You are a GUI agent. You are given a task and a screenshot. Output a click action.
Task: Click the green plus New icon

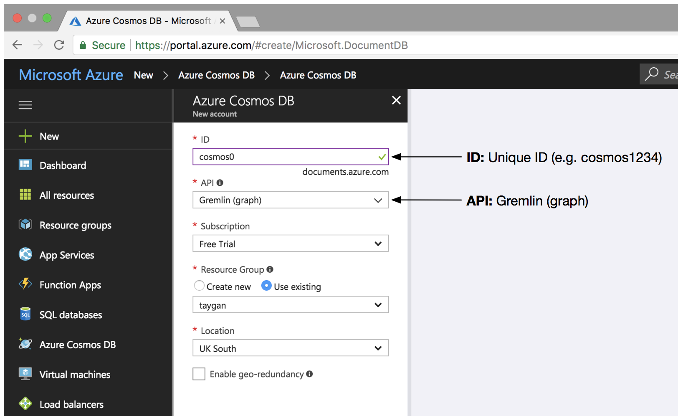[x=25, y=136]
